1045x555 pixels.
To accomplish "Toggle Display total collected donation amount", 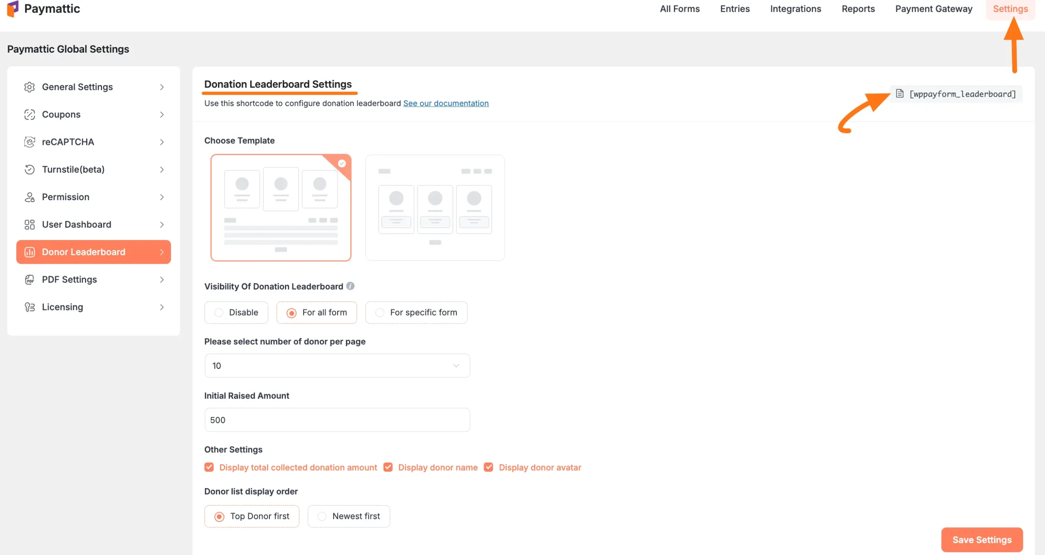I will [209, 467].
